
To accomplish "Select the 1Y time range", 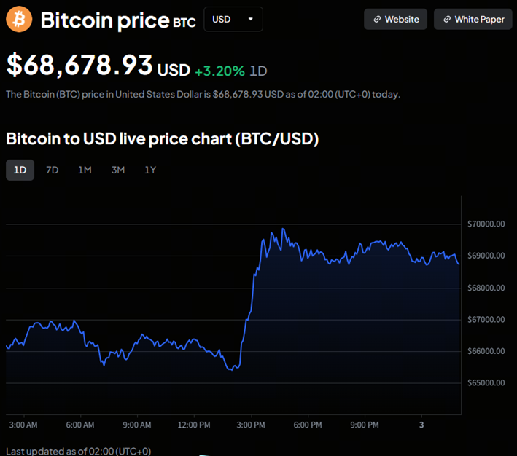I will pos(150,170).
